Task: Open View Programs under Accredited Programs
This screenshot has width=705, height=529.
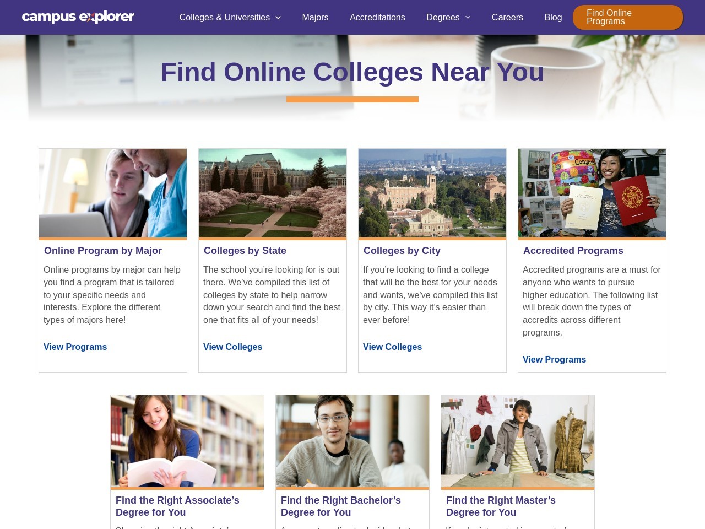Action: (x=554, y=359)
